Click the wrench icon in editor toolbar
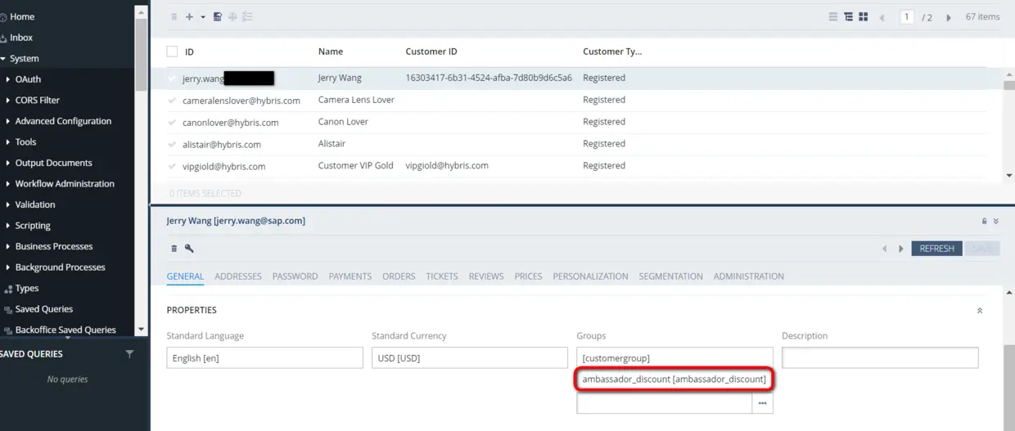 coord(189,249)
